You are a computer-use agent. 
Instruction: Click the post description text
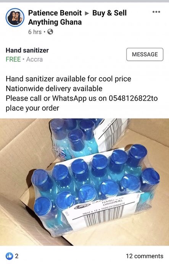(82, 93)
